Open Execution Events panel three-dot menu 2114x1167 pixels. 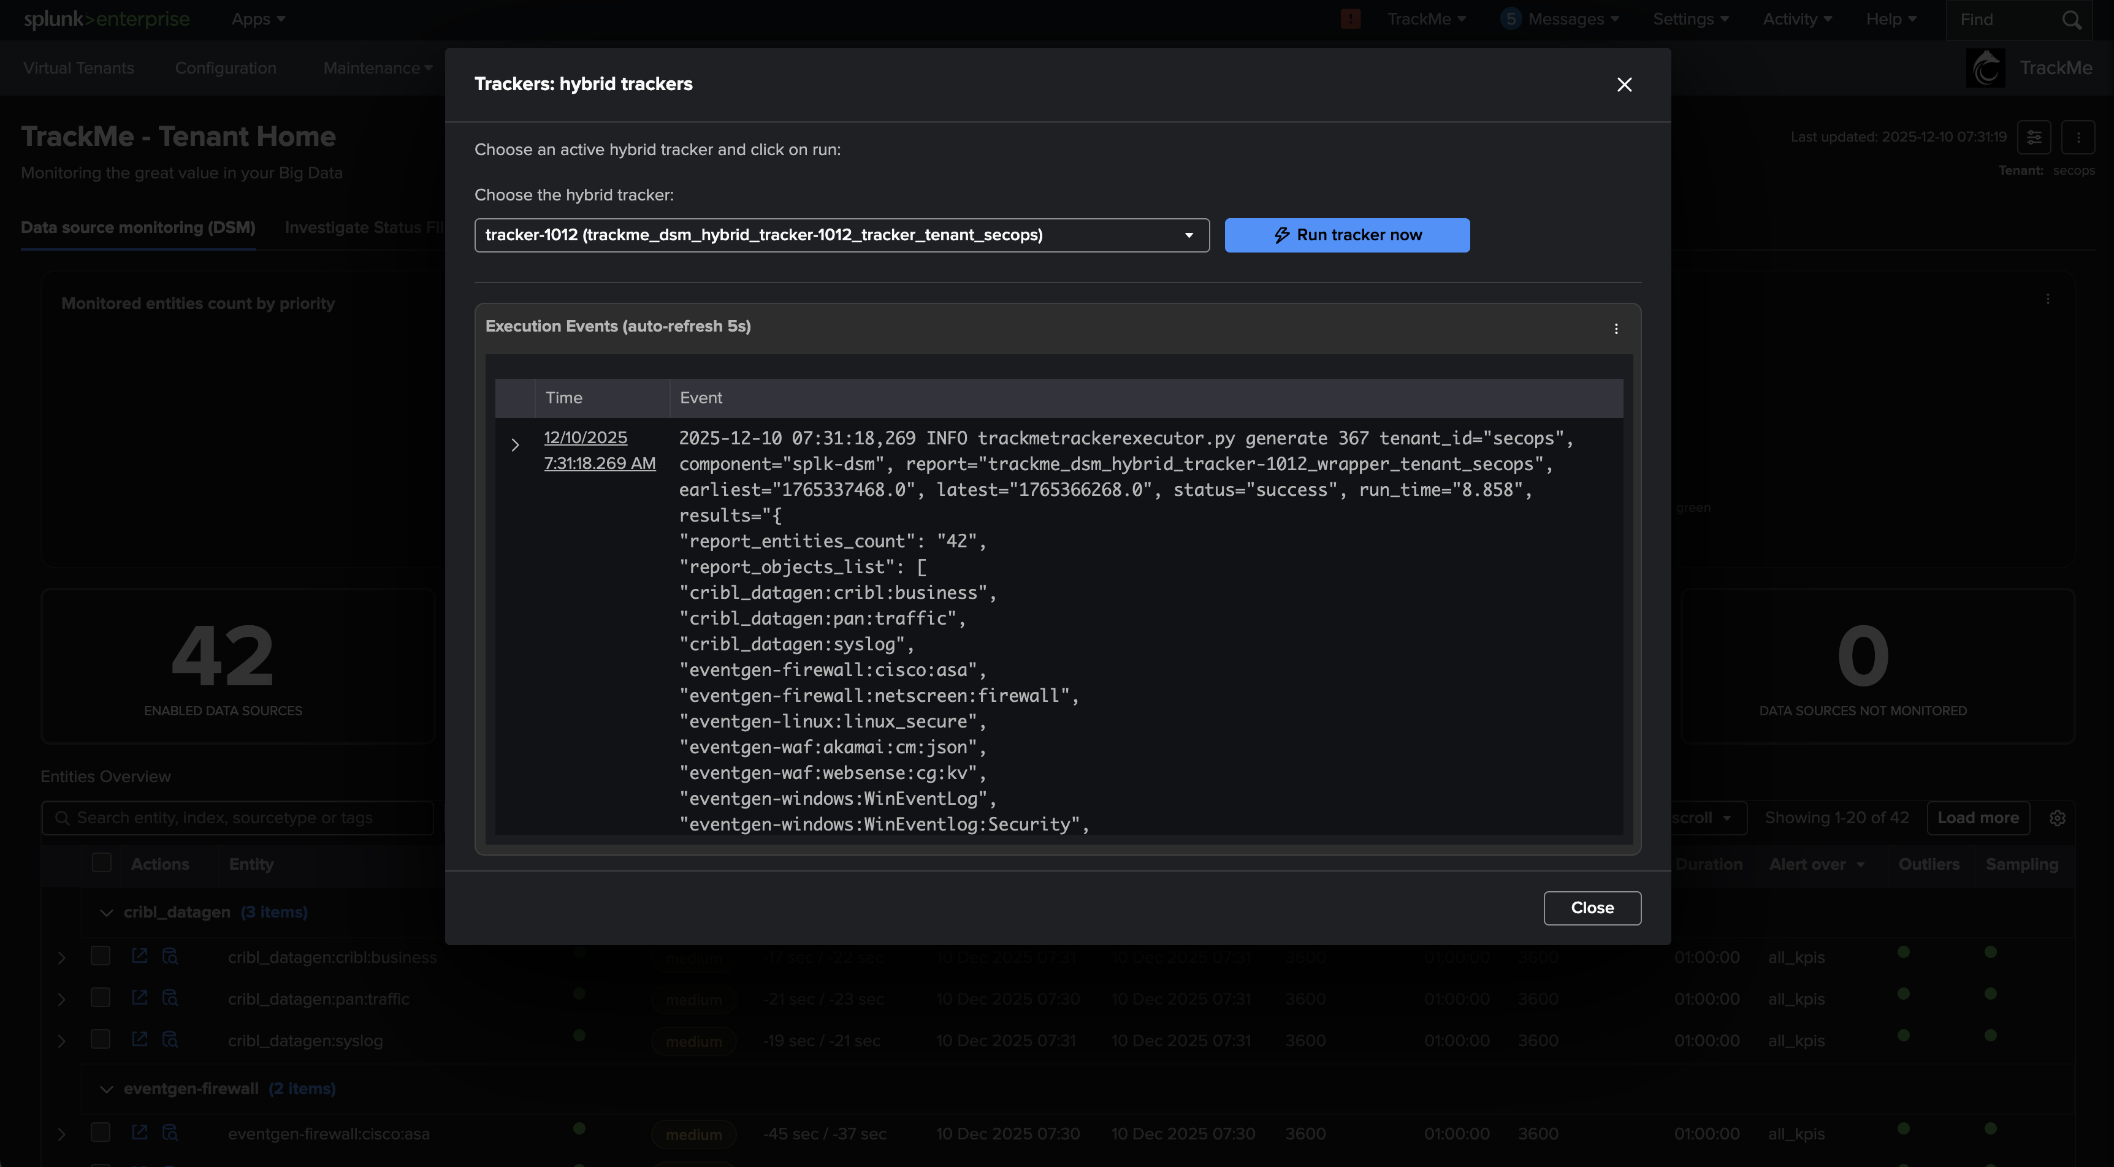(1616, 329)
